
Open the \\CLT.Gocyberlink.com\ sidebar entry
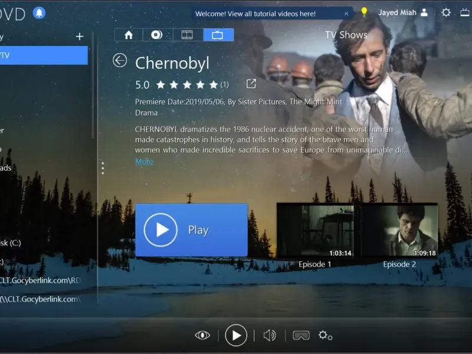pyautogui.click(x=40, y=299)
